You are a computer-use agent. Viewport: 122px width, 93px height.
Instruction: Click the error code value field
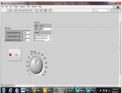pos(46,29)
